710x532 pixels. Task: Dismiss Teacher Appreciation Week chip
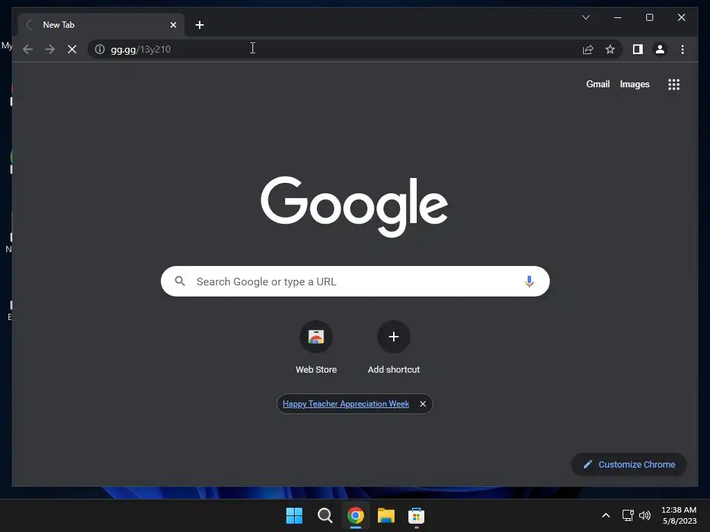click(422, 404)
